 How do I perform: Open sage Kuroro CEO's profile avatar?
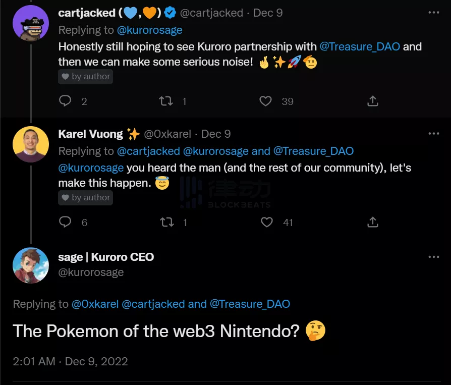(31, 265)
